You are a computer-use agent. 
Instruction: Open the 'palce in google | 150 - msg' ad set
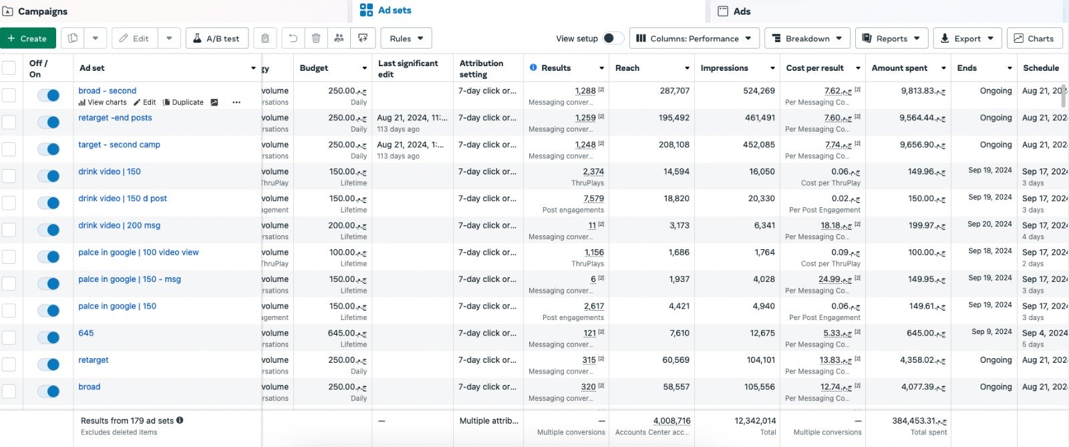[130, 279]
